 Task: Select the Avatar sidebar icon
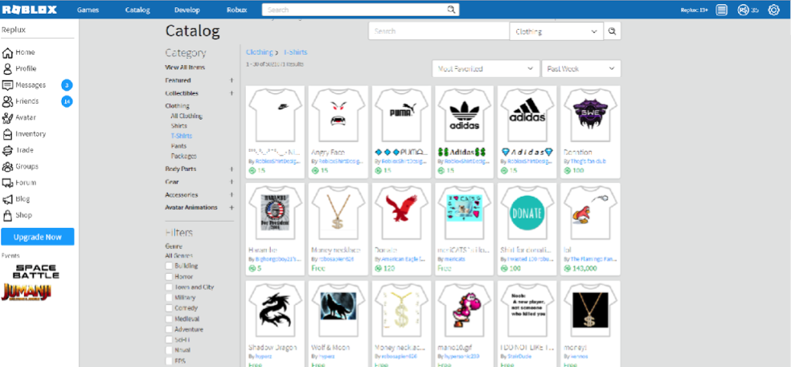pos(8,117)
